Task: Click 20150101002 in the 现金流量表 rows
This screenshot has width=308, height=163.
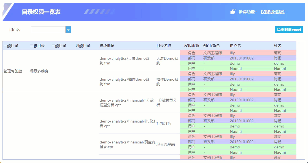Action: 242,142
